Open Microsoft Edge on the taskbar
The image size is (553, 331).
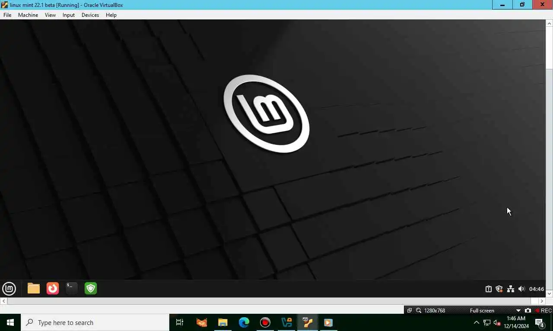tap(244, 322)
